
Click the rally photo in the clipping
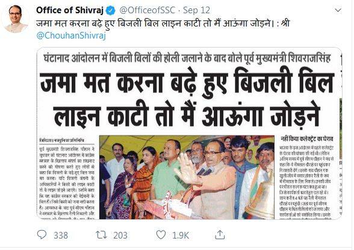point(187,177)
